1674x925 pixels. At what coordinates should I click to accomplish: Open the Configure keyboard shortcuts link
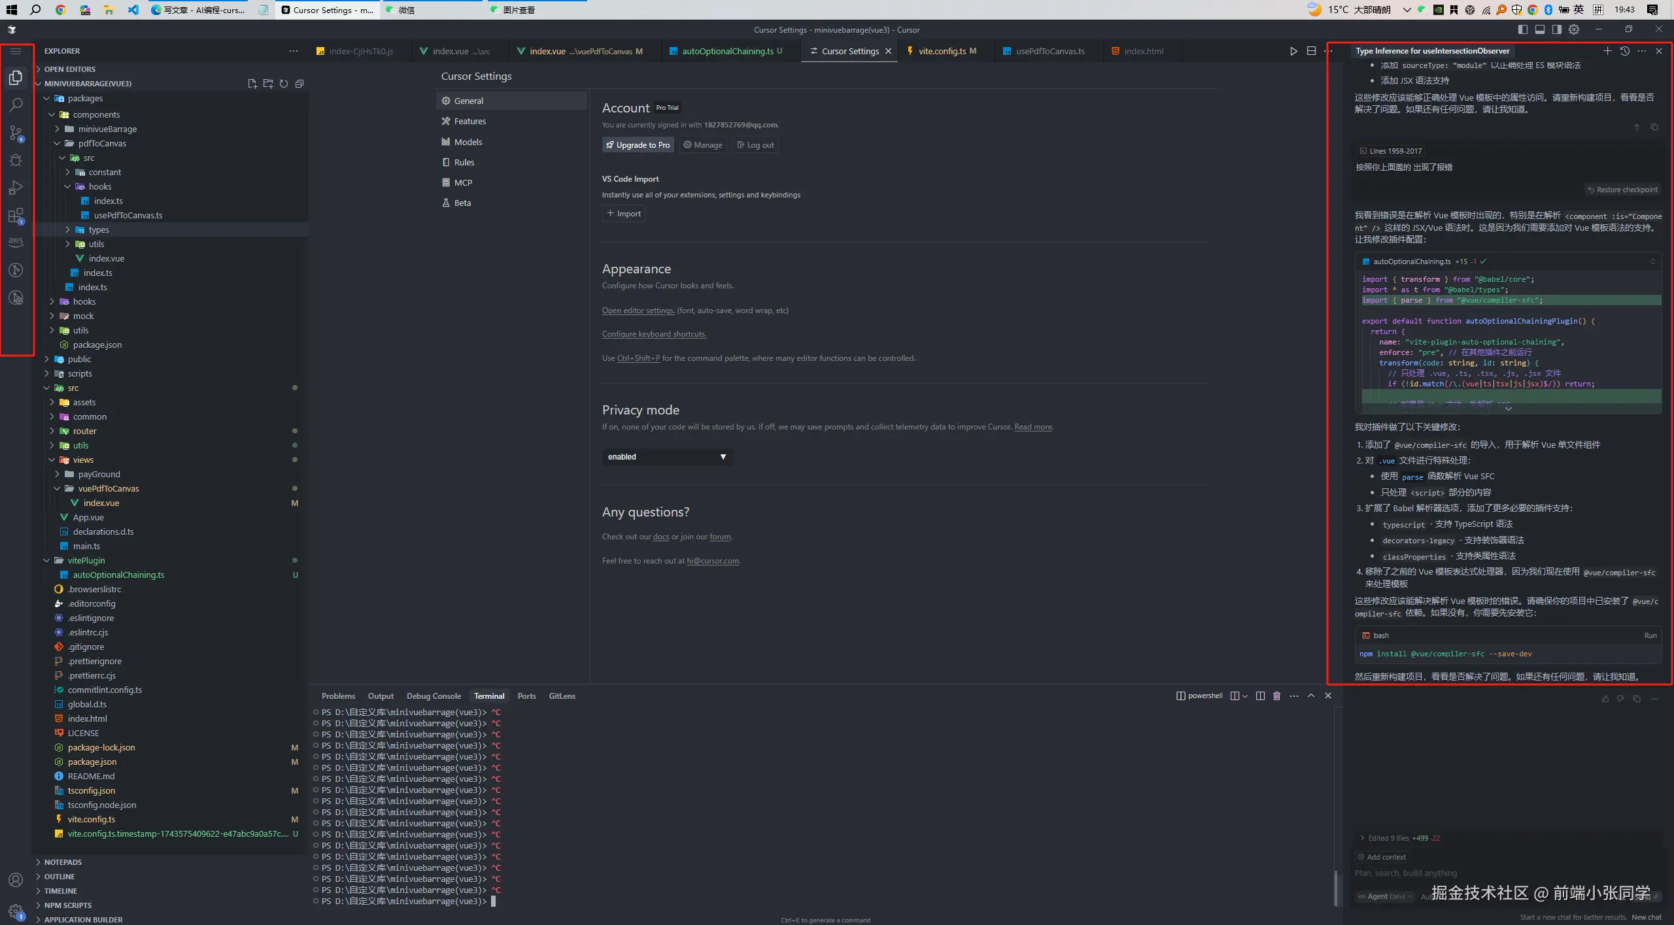(654, 334)
